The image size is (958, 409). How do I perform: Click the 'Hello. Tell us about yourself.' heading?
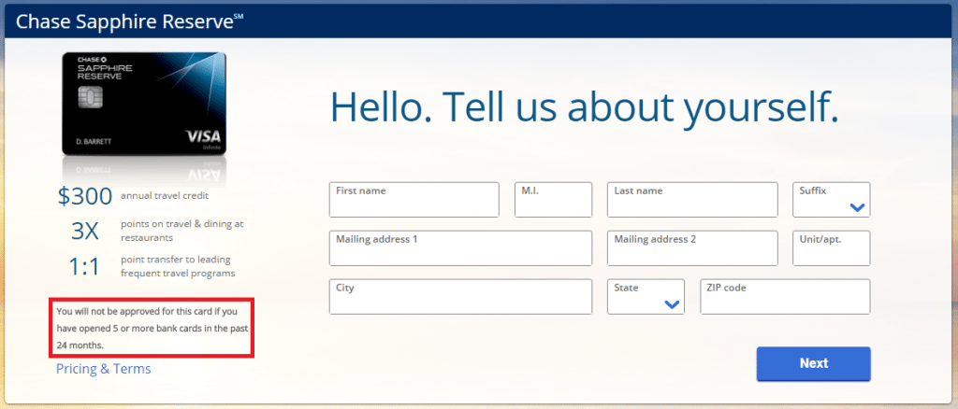pos(584,108)
